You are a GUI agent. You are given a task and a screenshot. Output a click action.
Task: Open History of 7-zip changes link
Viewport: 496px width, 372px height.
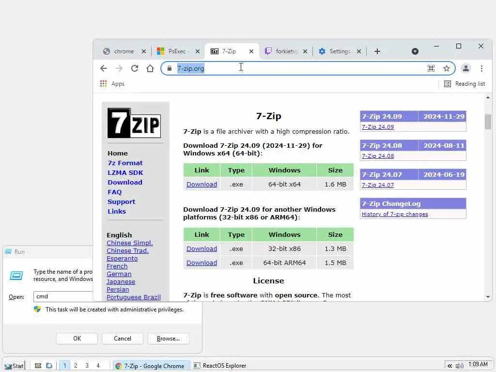(395, 214)
